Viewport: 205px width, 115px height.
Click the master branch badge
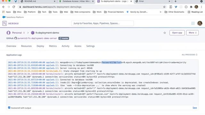[x=64, y=38]
